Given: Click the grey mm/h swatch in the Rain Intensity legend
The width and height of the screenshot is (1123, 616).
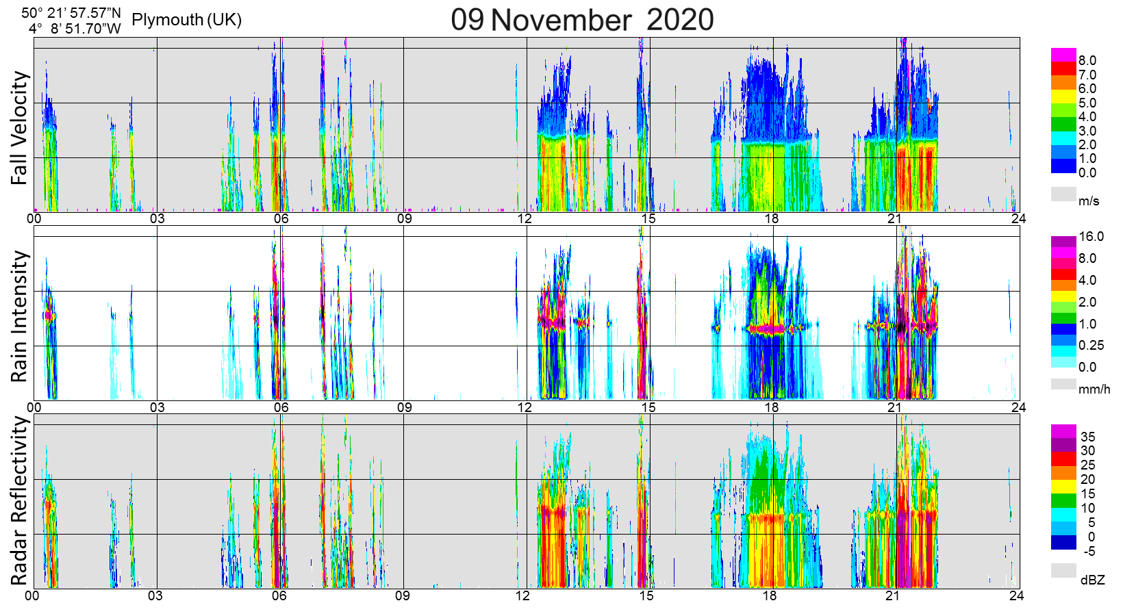Looking at the screenshot, I should tap(1063, 384).
